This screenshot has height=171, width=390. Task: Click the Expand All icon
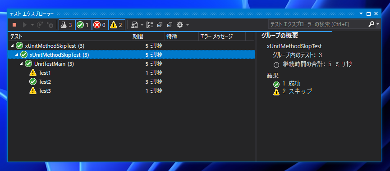[x=160, y=25]
